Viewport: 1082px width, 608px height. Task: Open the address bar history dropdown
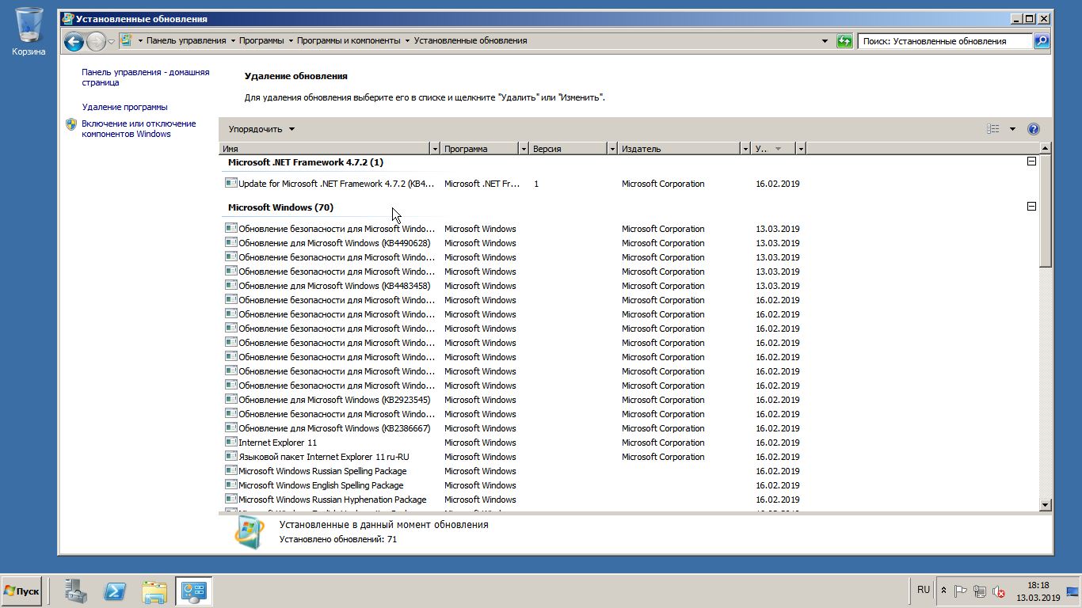pyautogui.click(x=825, y=41)
